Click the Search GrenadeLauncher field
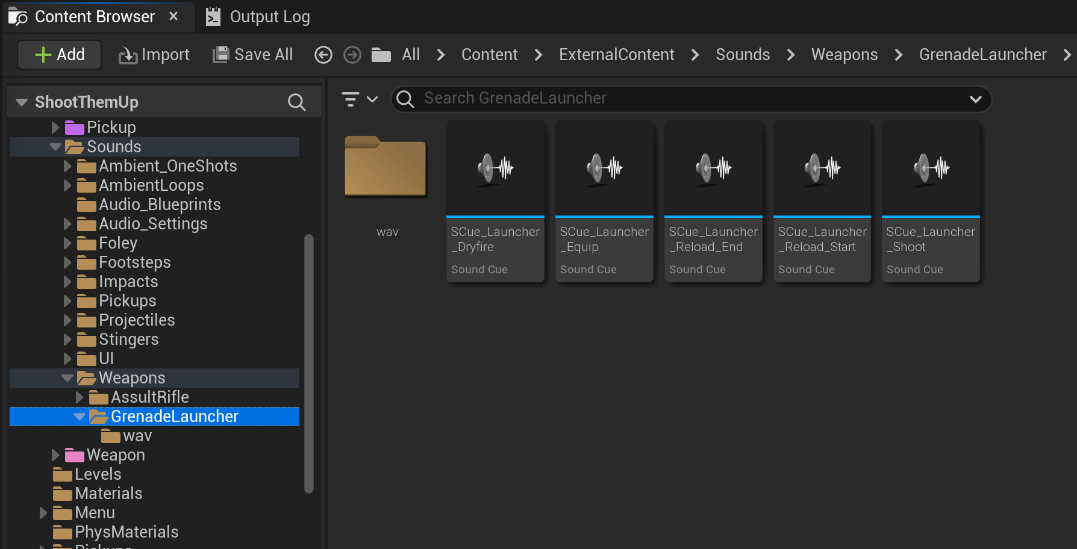Image resolution: width=1077 pixels, height=549 pixels. (690, 99)
